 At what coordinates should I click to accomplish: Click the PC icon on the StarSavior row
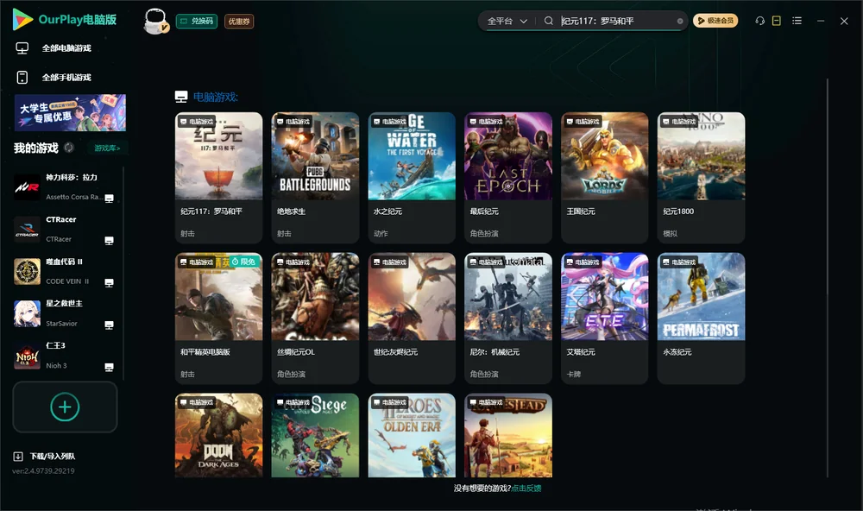click(x=109, y=325)
